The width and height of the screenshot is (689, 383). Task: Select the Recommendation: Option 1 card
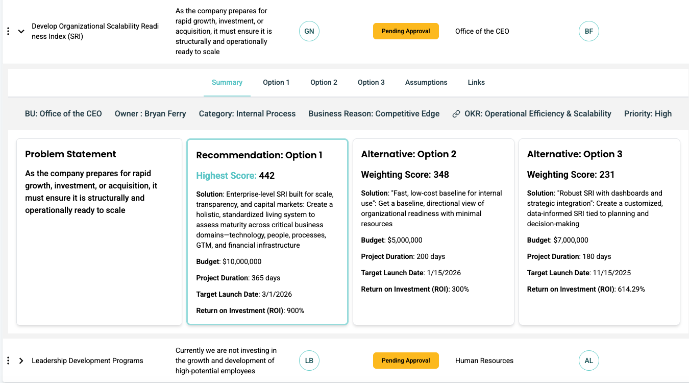pyautogui.click(x=267, y=232)
